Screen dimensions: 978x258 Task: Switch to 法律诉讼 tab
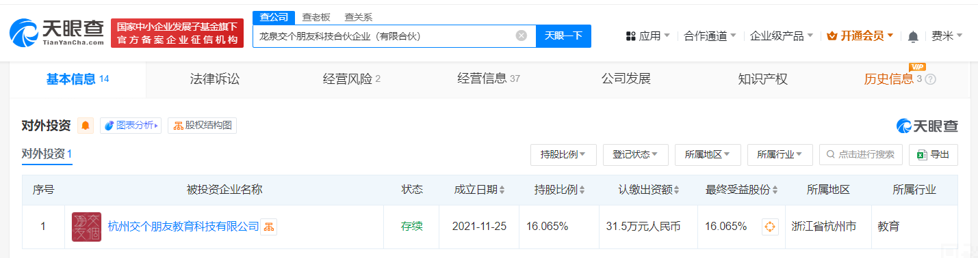[x=215, y=79]
